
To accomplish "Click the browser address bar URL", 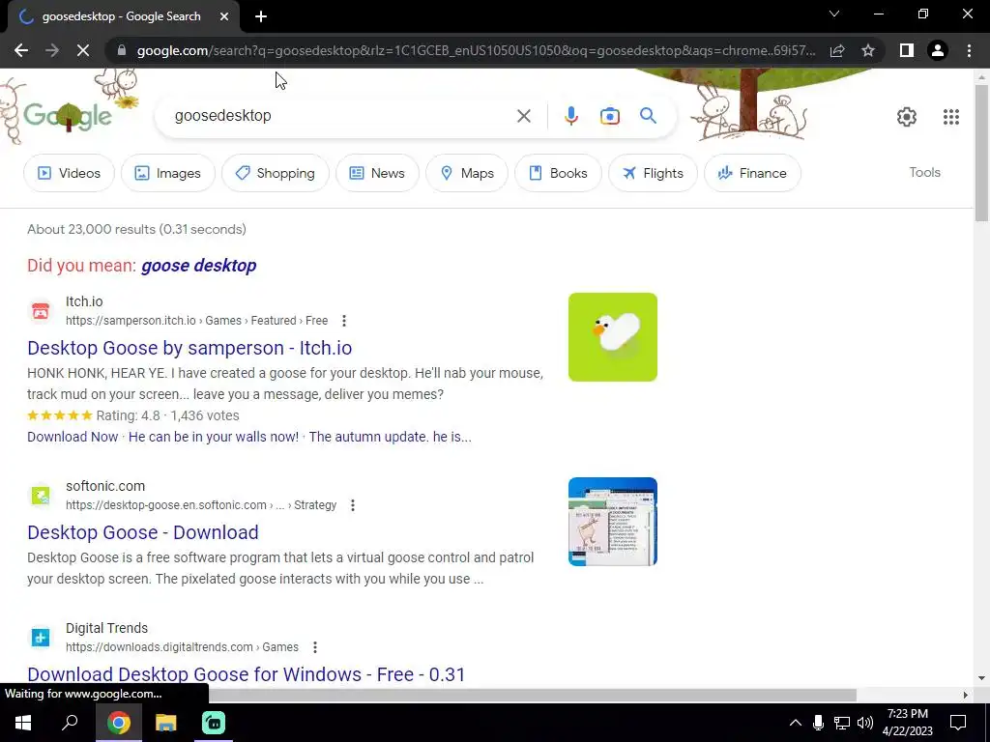I will click(x=476, y=50).
